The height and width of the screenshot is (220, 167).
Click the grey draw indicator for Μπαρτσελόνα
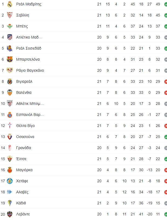coord(166,59)
